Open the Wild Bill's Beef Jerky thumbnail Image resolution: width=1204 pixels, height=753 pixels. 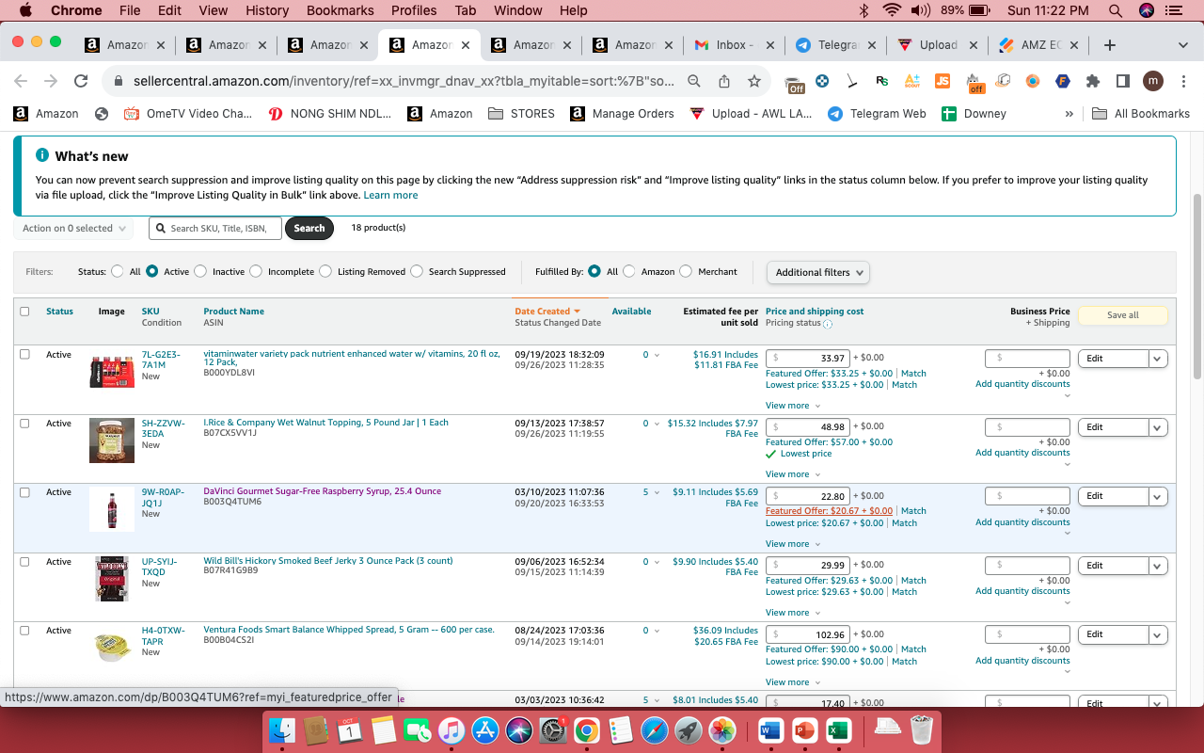[x=112, y=578]
